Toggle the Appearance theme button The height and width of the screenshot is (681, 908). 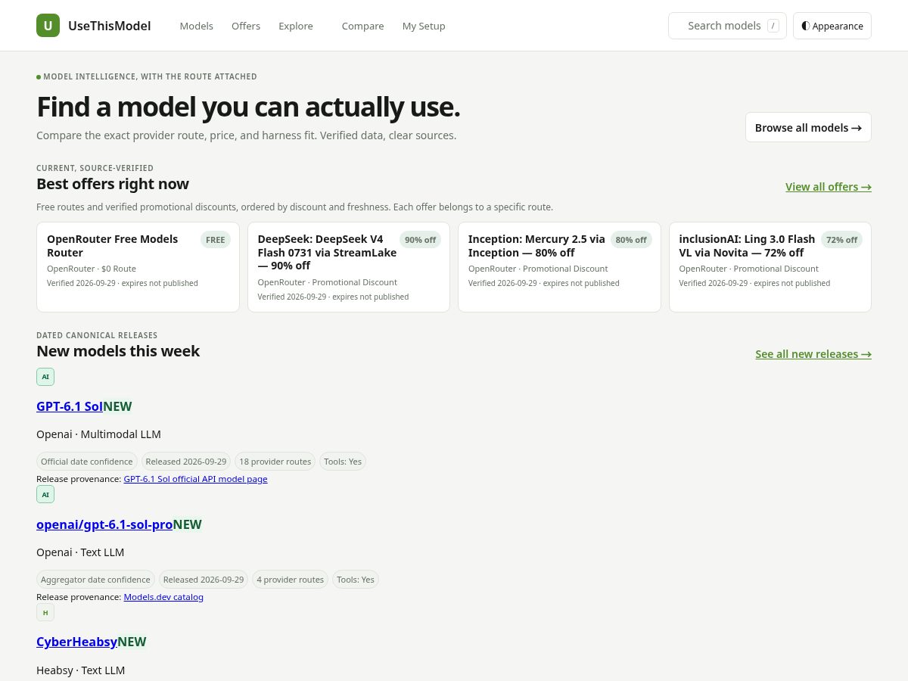pos(832,26)
